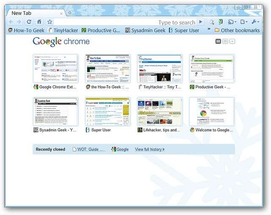The image size is (271, 215).
Task: Open the Google Chrome Ext... thumbnail
Action: (55, 69)
